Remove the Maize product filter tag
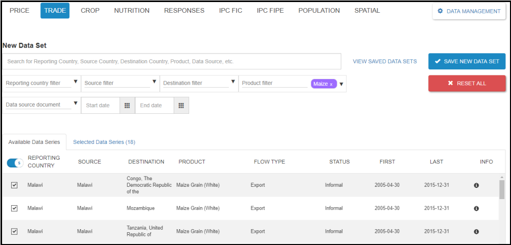The image size is (511, 245). click(x=331, y=84)
